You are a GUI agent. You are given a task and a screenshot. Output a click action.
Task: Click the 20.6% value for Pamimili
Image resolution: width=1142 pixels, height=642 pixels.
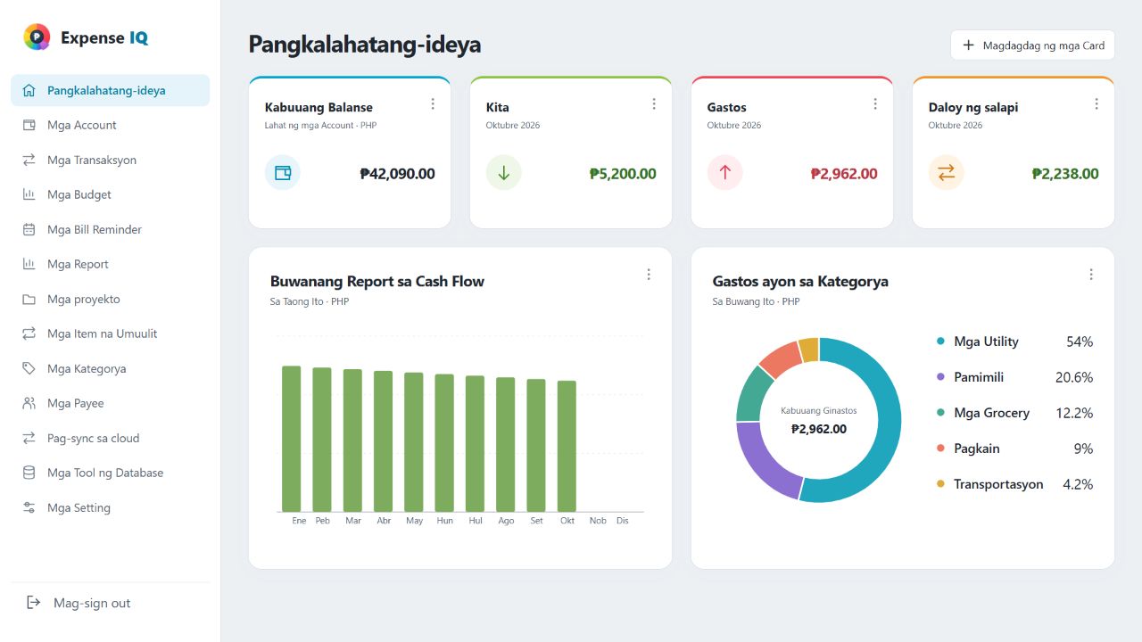1074,377
